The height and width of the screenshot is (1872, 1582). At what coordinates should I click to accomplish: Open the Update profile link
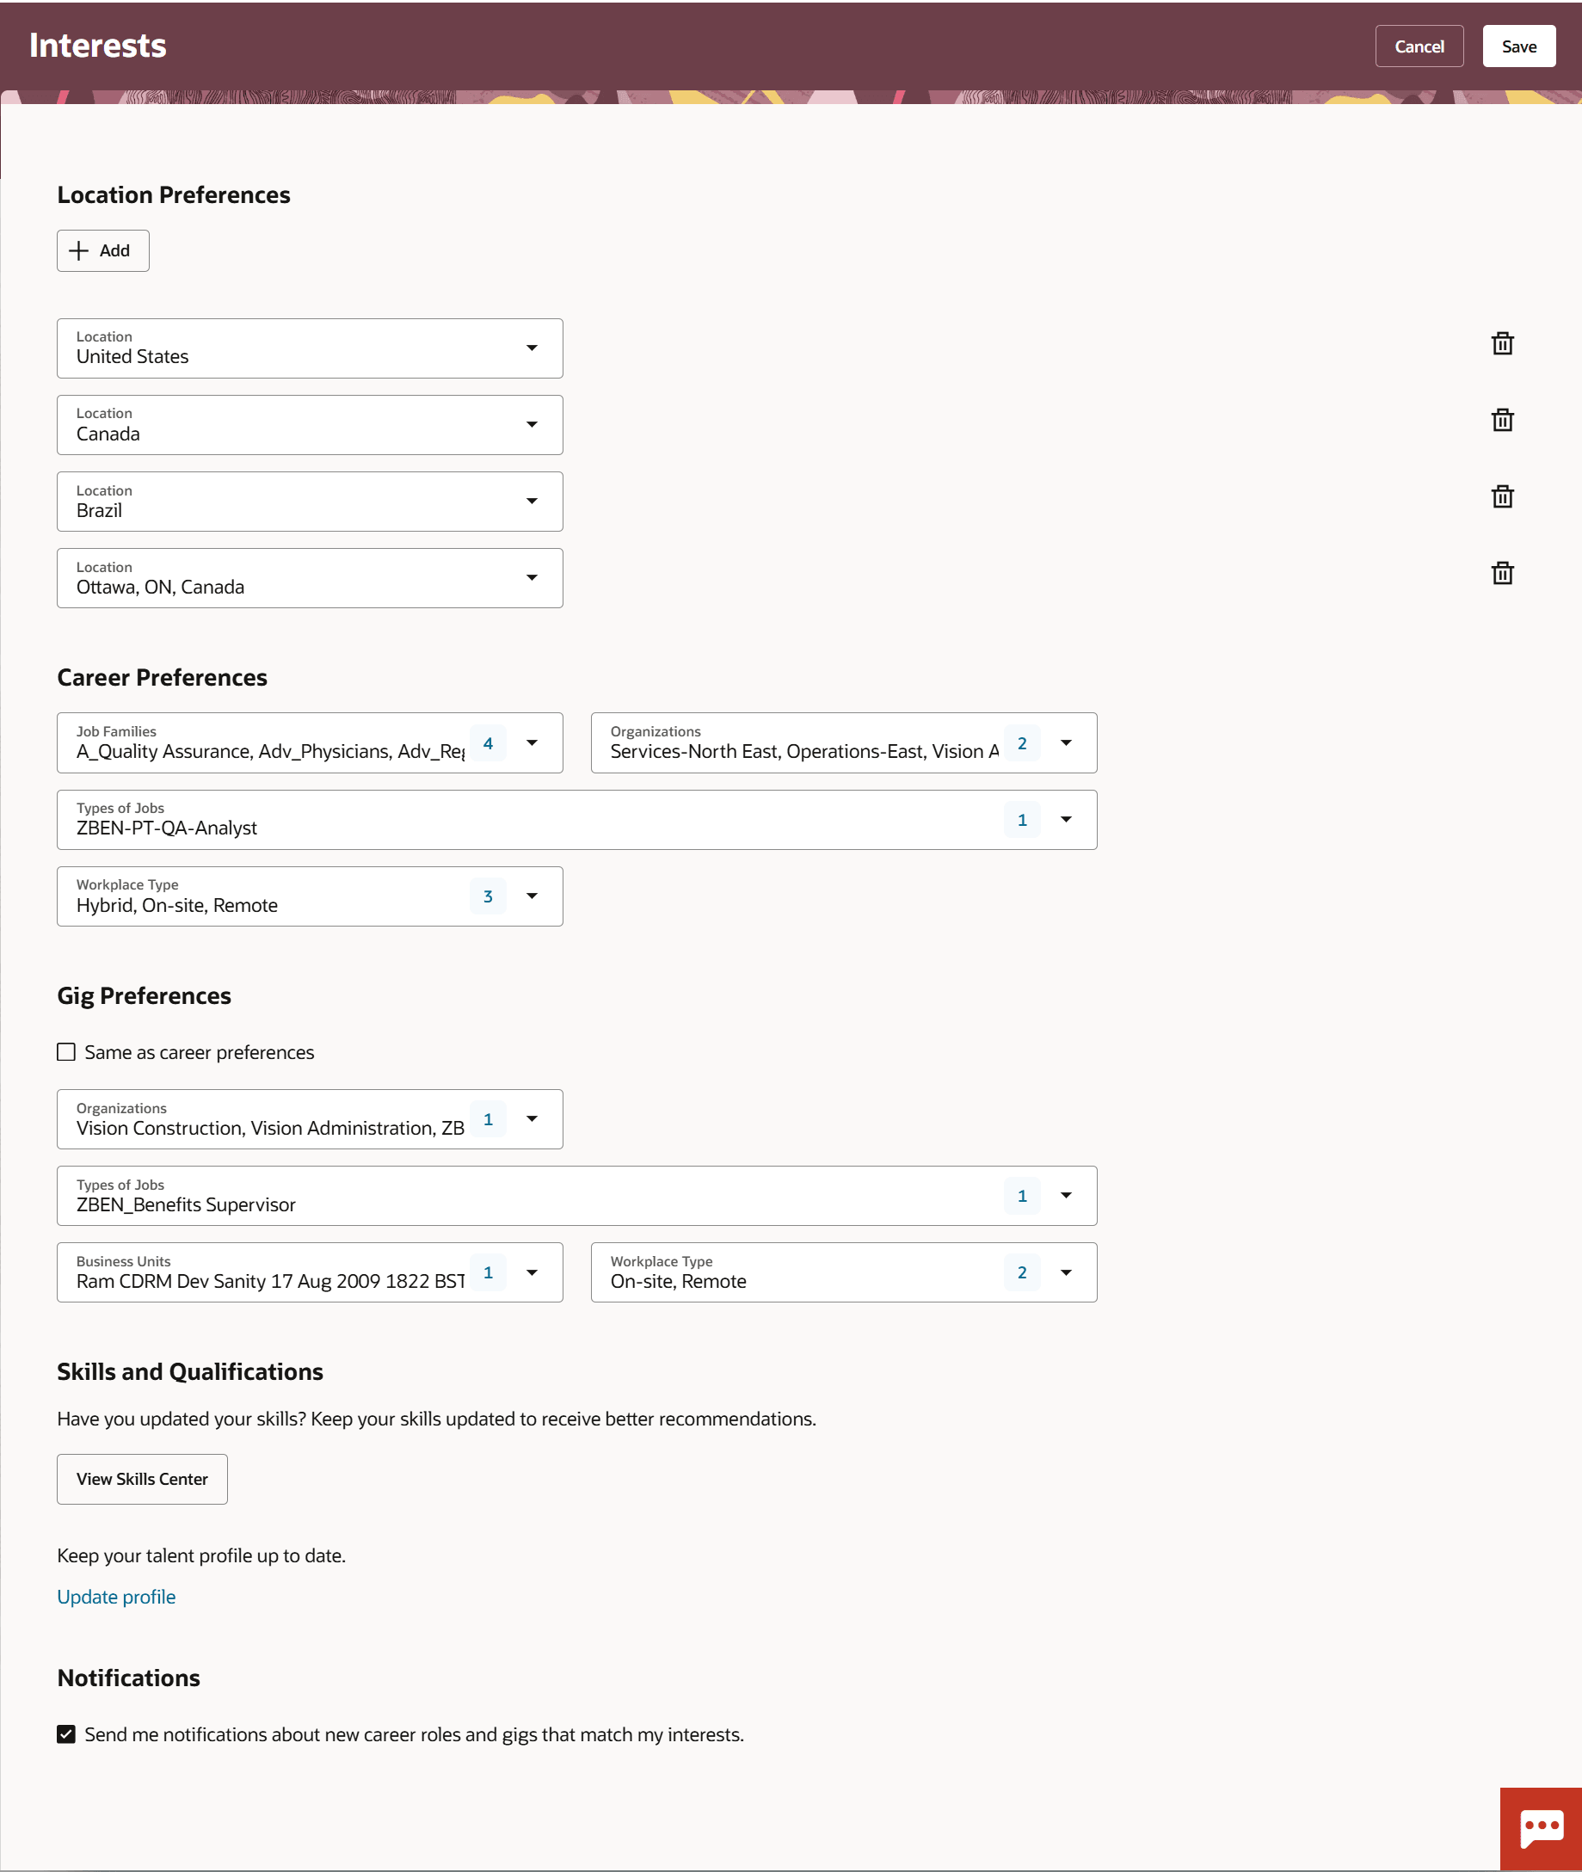pos(115,1597)
